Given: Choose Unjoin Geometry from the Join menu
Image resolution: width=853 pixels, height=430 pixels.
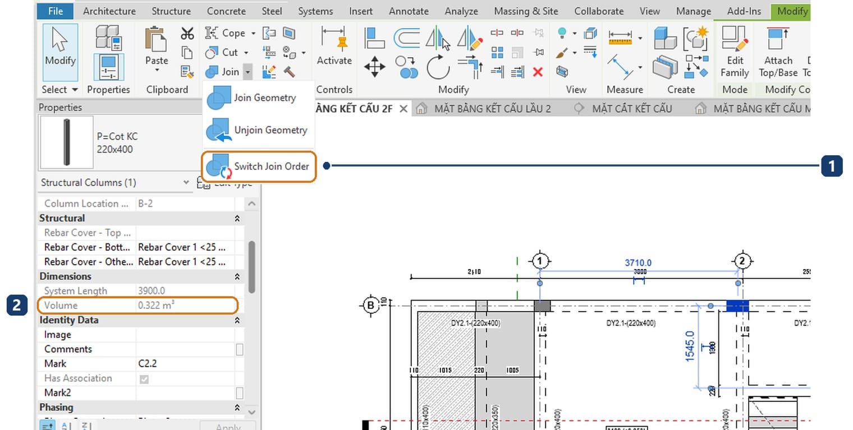Looking at the screenshot, I should (259, 130).
